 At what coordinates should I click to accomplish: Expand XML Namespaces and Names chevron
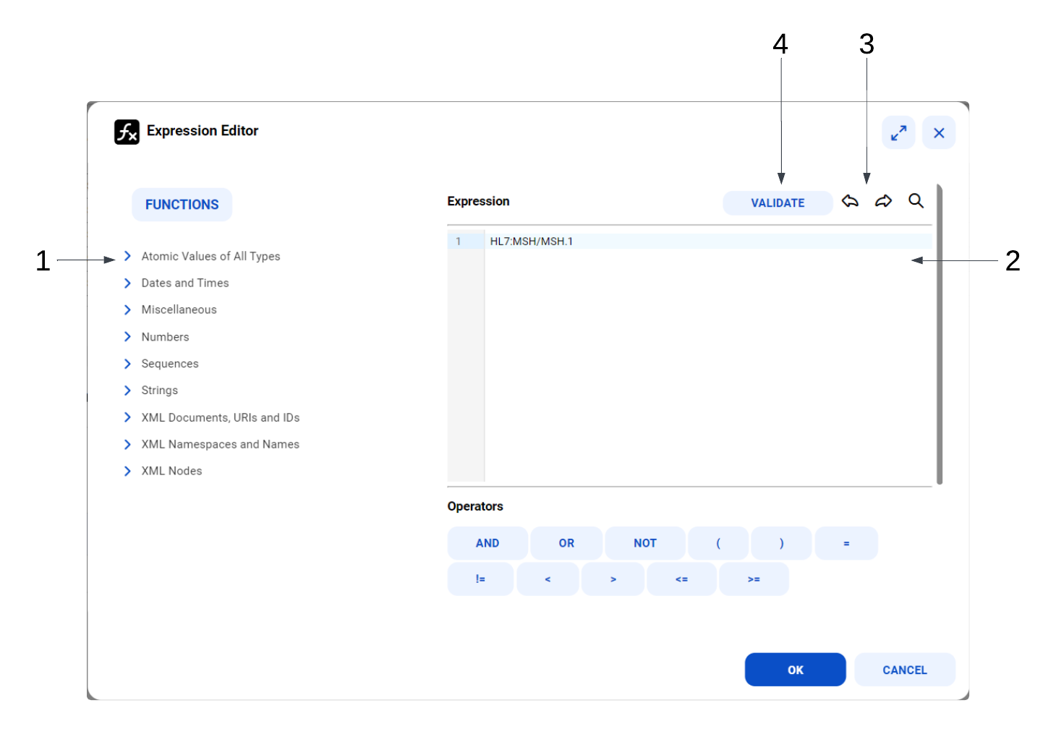pyautogui.click(x=127, y=444)
